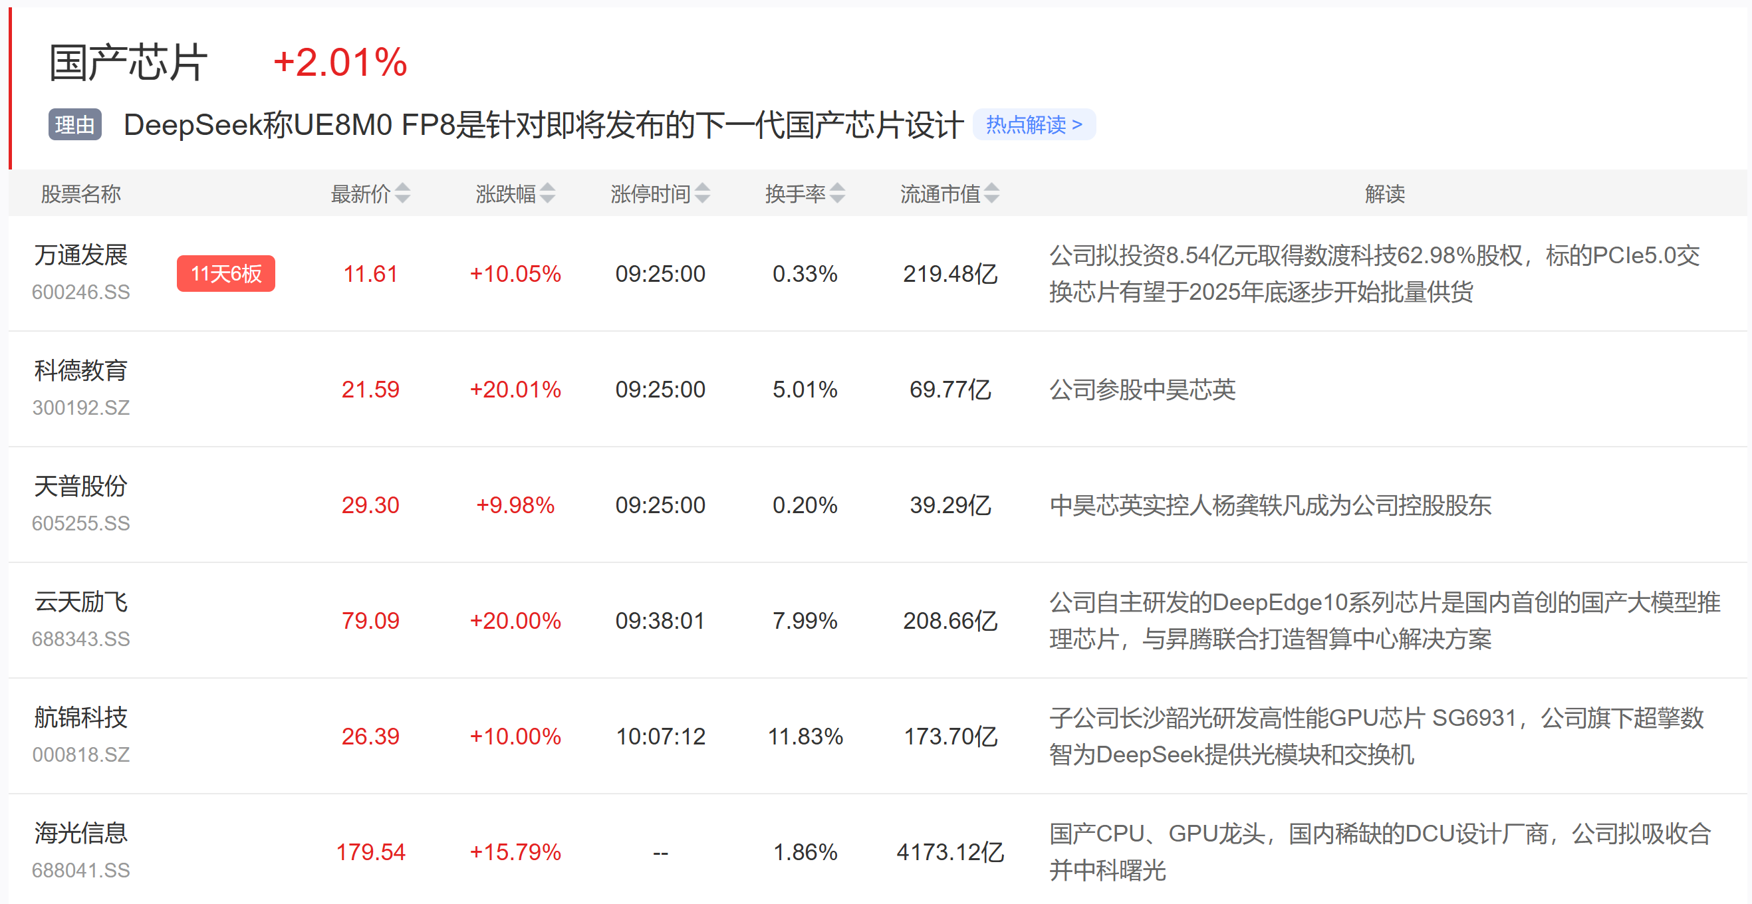This screenshot has height=904, width=1752.
Task: Select stock code 300192.SZ
Action: click(81, 408)
